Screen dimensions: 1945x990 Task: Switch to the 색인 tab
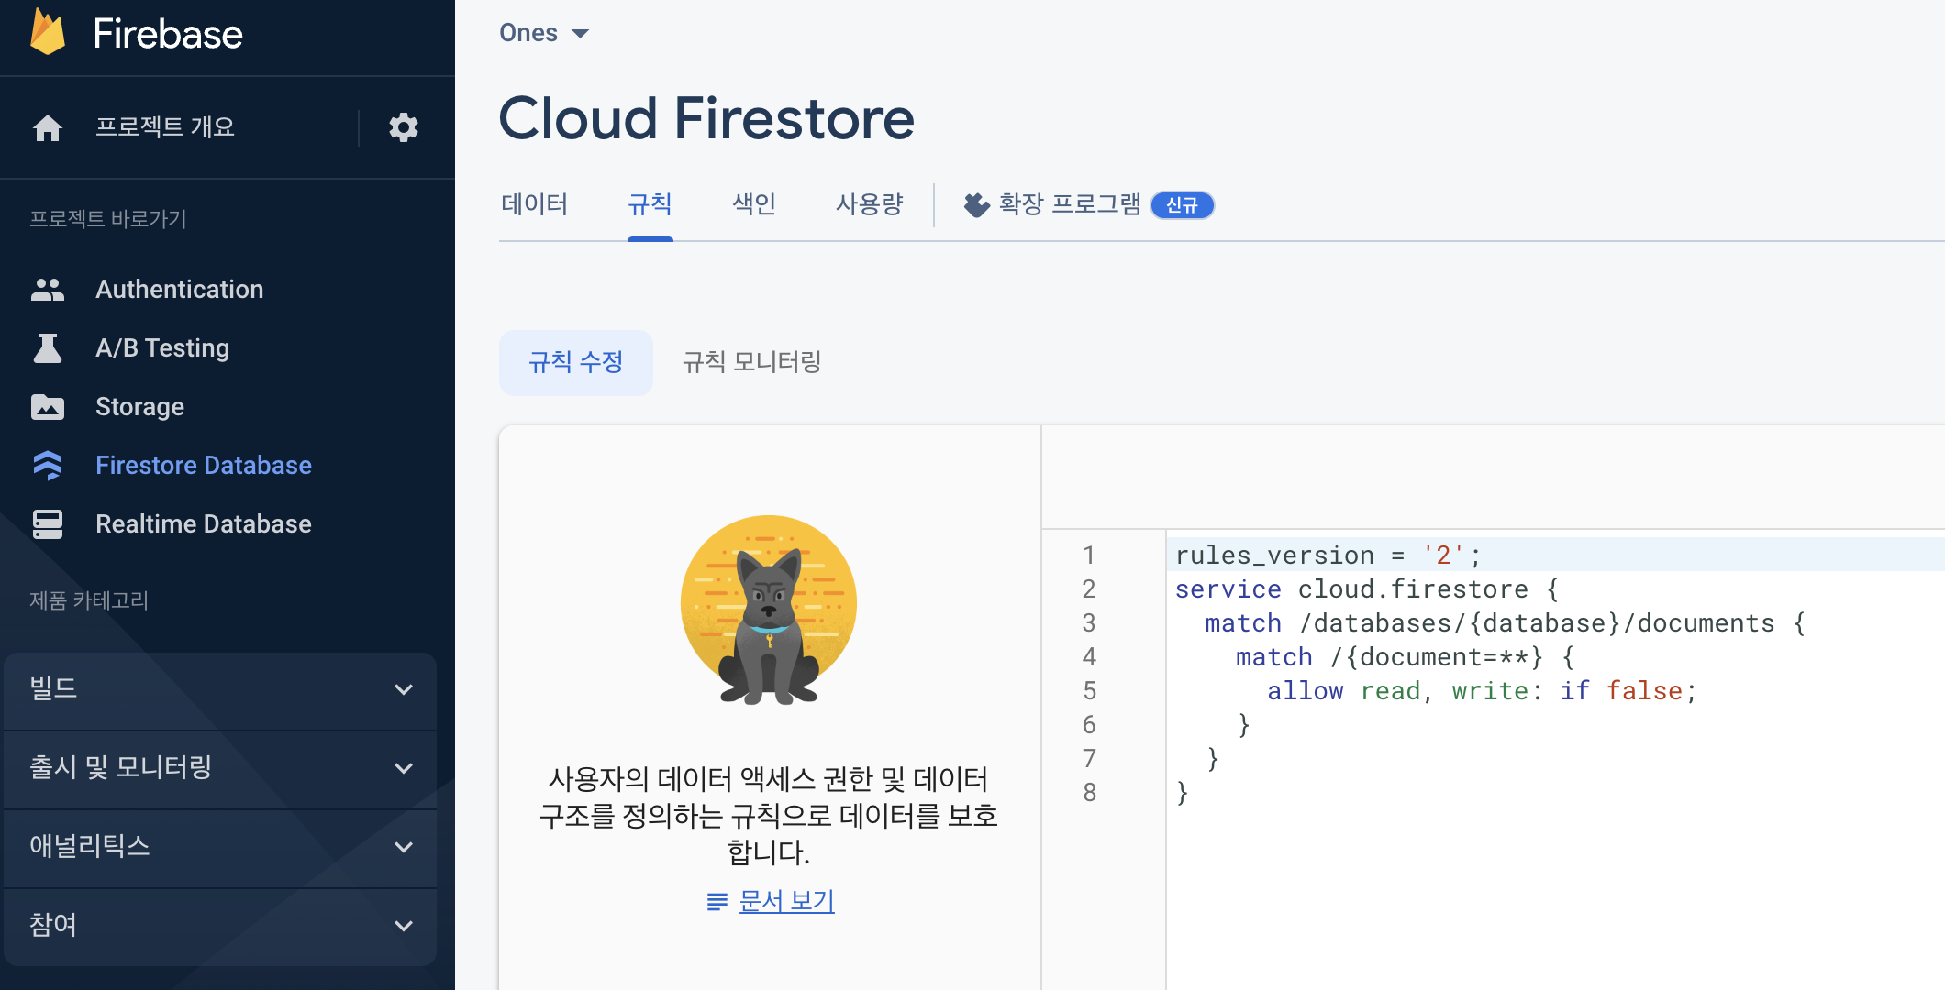(754, 204)
